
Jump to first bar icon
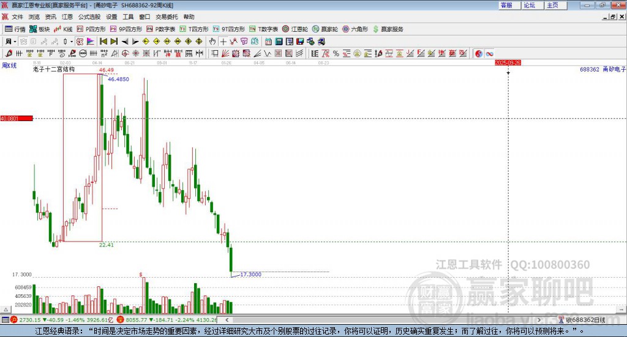pos(103,42)
